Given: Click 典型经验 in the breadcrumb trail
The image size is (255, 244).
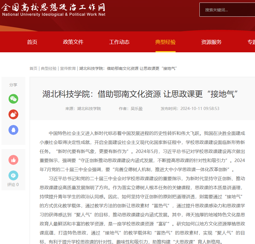Looking at the screenshot, I should [49, 68].
